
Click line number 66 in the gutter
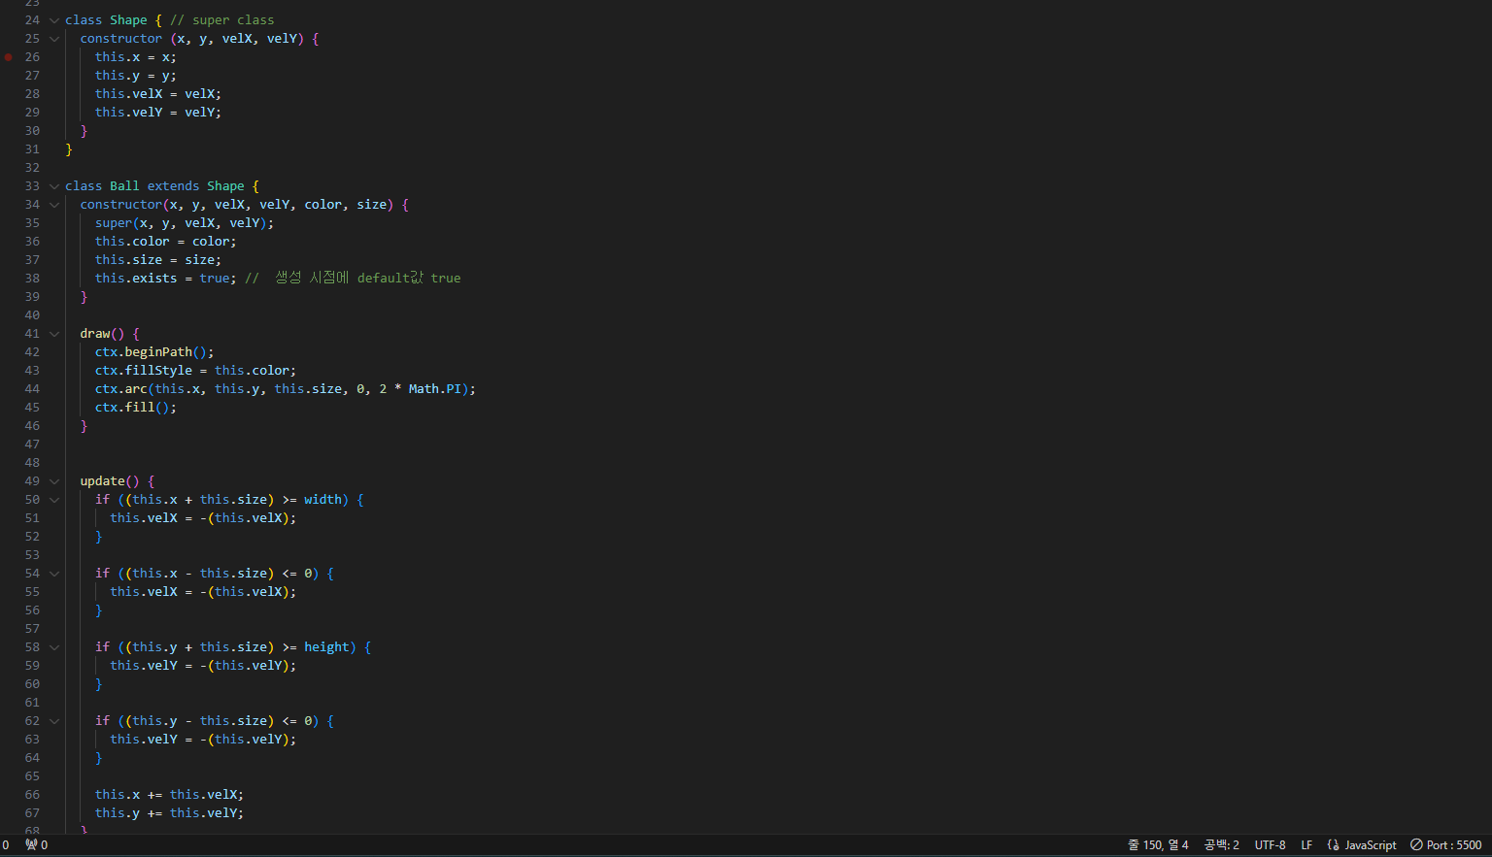32,795
